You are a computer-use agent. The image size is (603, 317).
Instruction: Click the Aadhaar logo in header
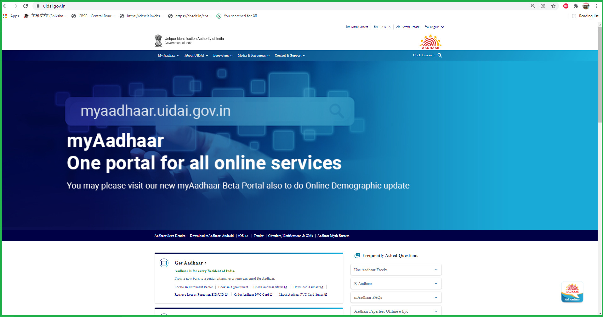(x=430, y=42)
